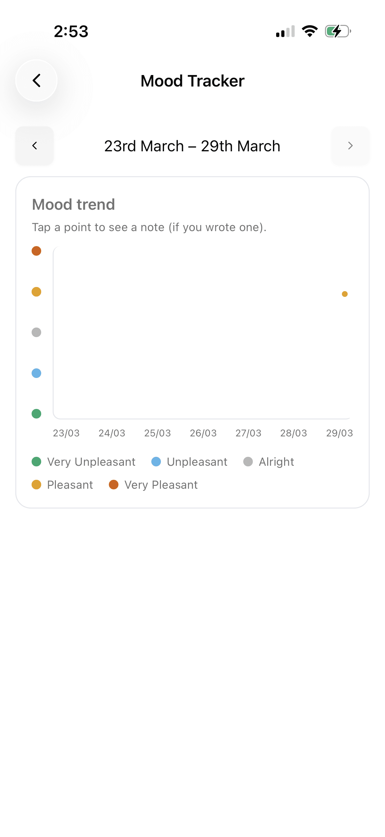This screenshot has width=385, height=837.
Task: Select the orange Very Pleasant legend dot
Action: (114, 485)
